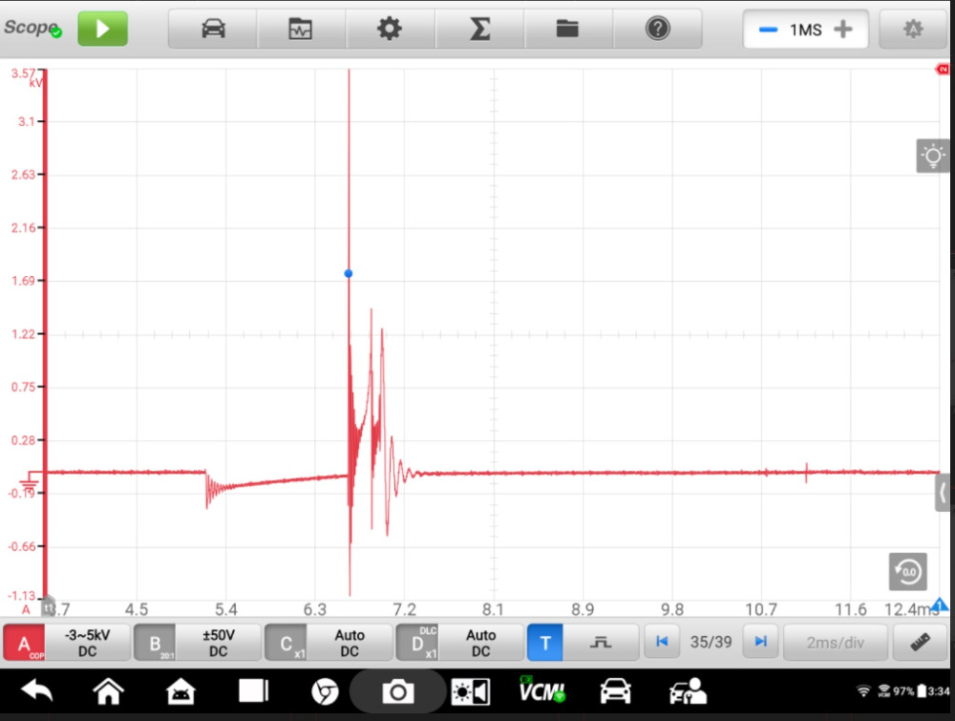Open channel A range -3~5kV DC settings

[88, 643]
